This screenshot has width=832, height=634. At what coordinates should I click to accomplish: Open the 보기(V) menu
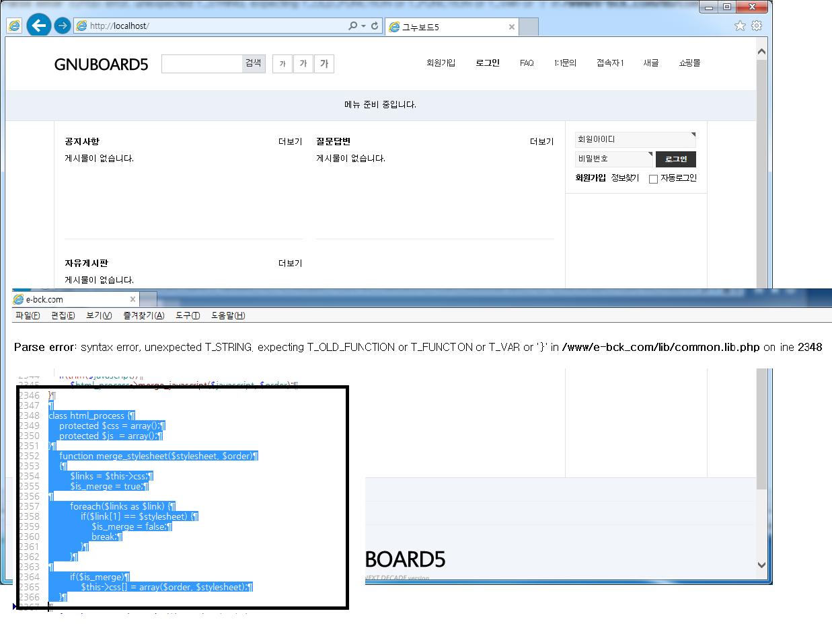99,316
